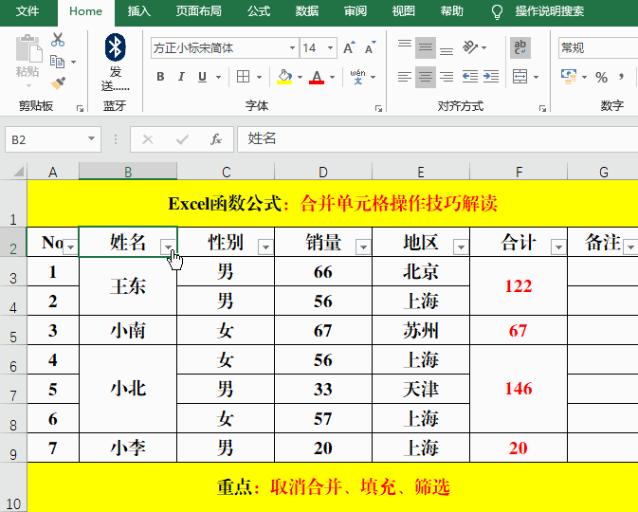This screenshot has height=512, width=638.
Task: Open the font size dropdown
Action: pyautogui.click(x=331, y=48)
